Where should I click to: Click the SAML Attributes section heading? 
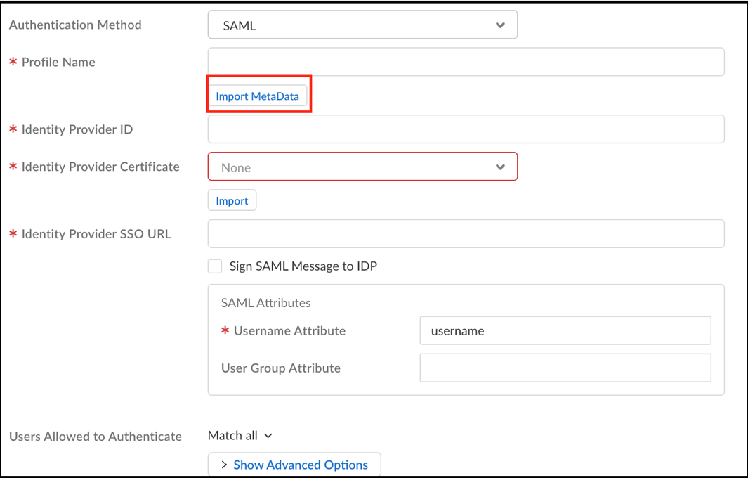[x=265, y=303]
